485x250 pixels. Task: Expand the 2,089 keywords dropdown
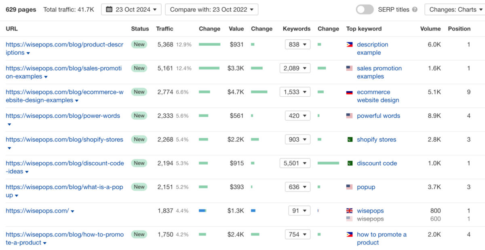tap(295, 68)
